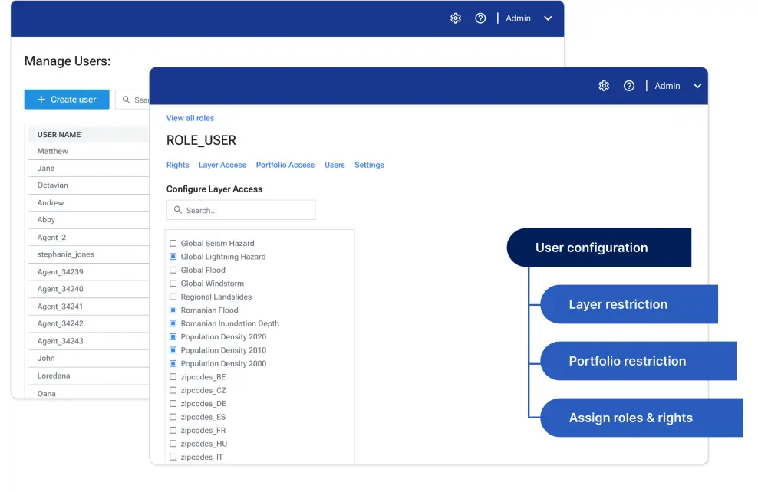Enable zipcodes_CZ checkbox

[173, 391]
